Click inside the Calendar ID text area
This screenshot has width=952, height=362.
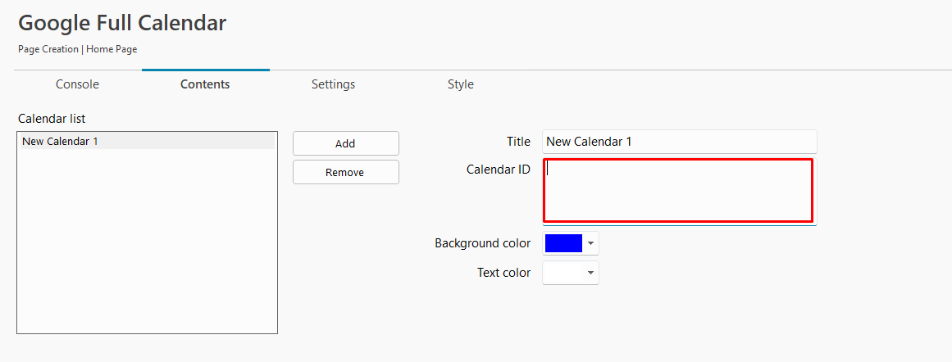(678, 190)
